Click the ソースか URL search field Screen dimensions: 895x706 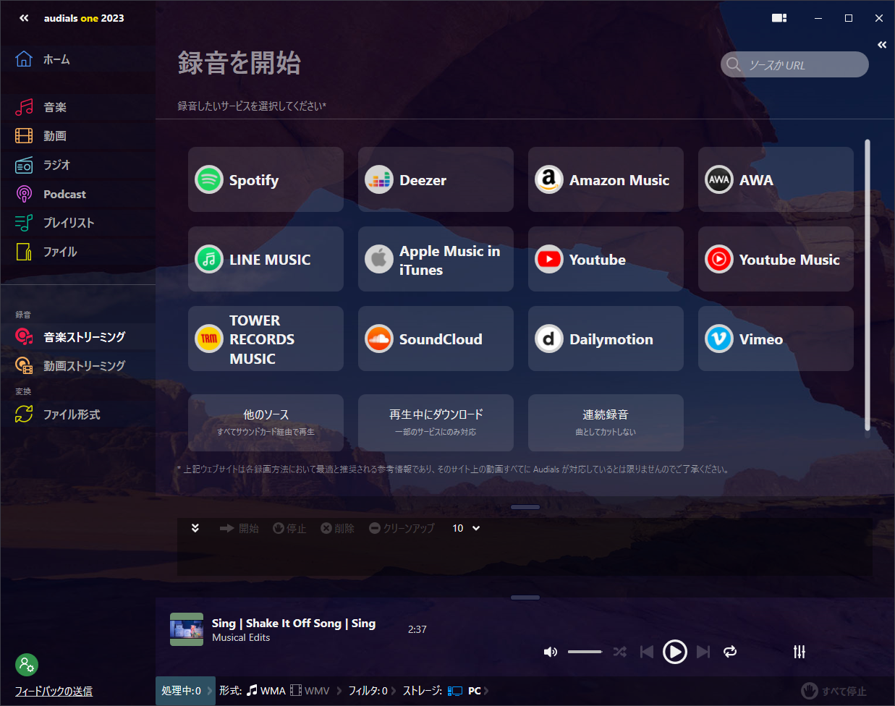[x=794, y=64]
